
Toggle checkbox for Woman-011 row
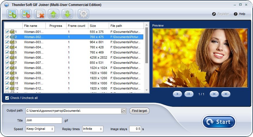pos(7,83)
